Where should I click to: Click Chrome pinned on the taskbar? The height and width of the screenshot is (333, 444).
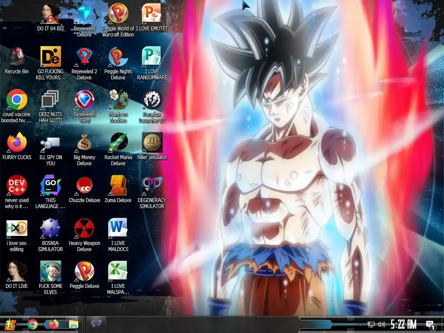pyautogui.click(x=33, y=324)
